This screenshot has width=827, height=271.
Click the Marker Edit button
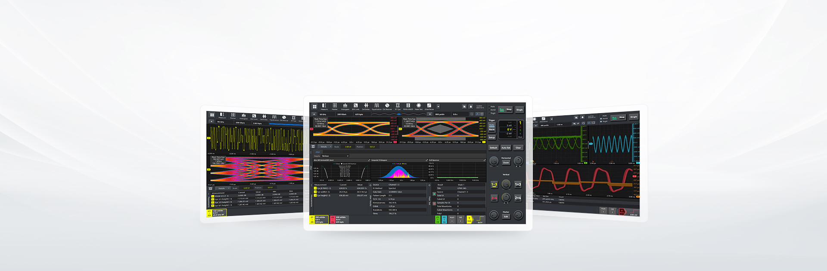506,216
